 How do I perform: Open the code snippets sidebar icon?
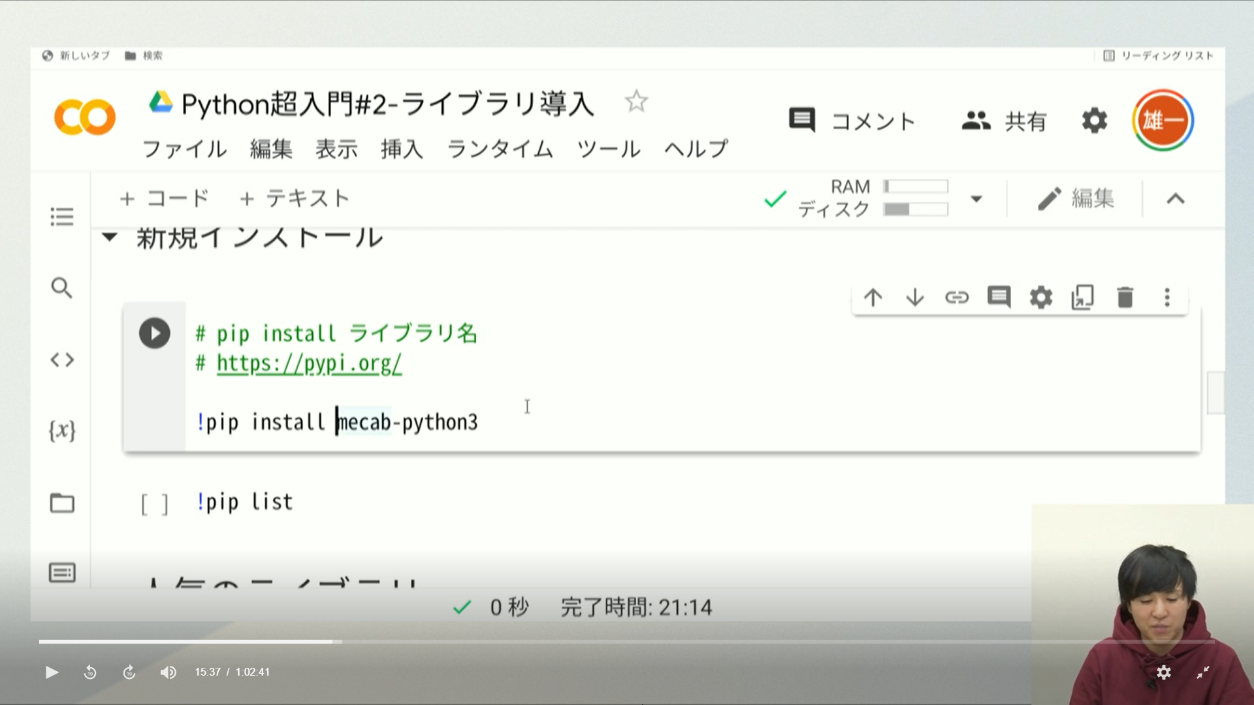(x=62, y=360)
